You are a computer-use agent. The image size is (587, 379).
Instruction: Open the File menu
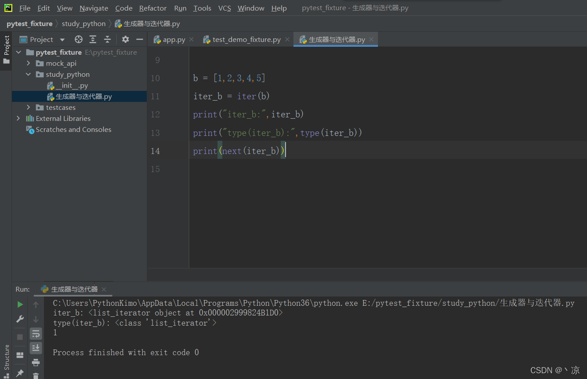tap(25, 8)
